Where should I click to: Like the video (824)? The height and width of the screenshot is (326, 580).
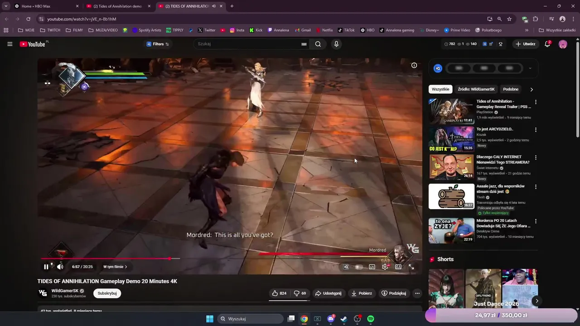tap(279, 293)
